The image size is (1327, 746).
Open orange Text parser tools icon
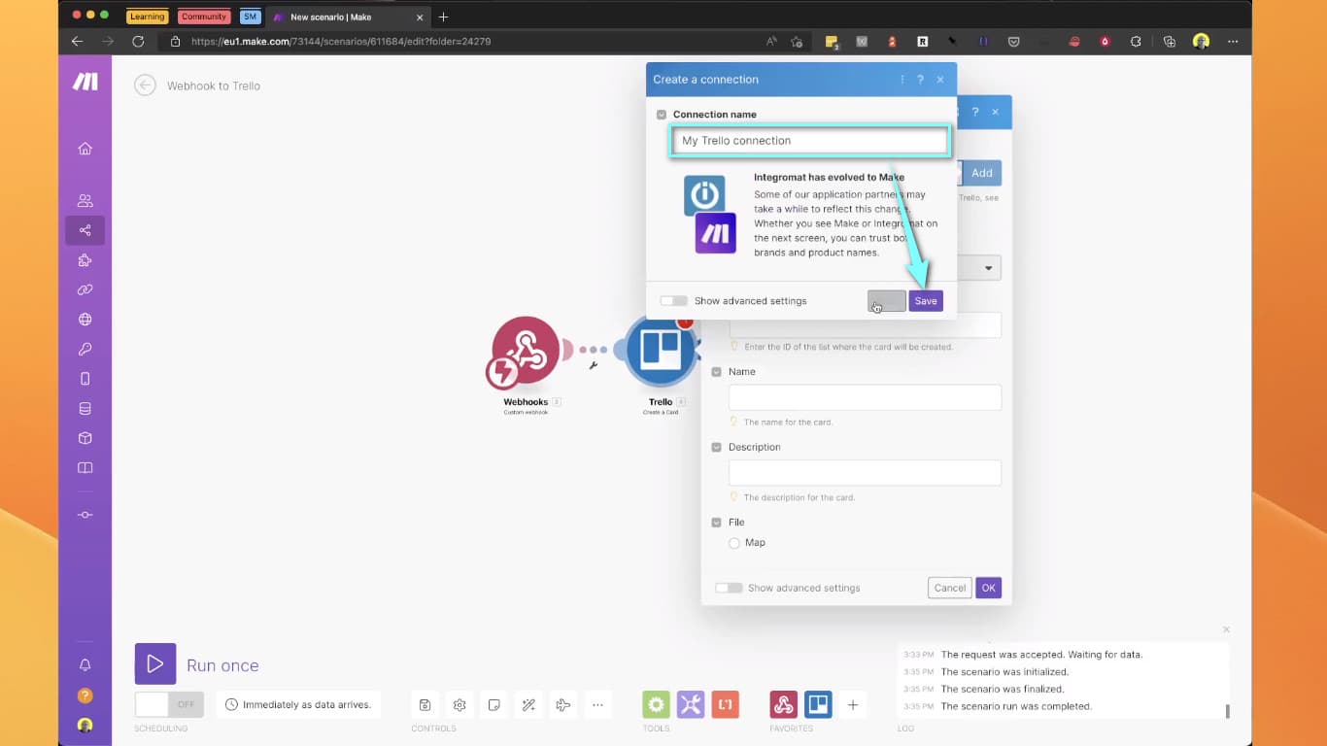click(725, 705)
